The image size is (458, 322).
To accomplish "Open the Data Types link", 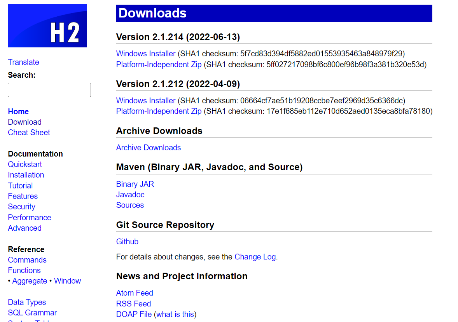I will pyautogui.click(x=27, y=302).
